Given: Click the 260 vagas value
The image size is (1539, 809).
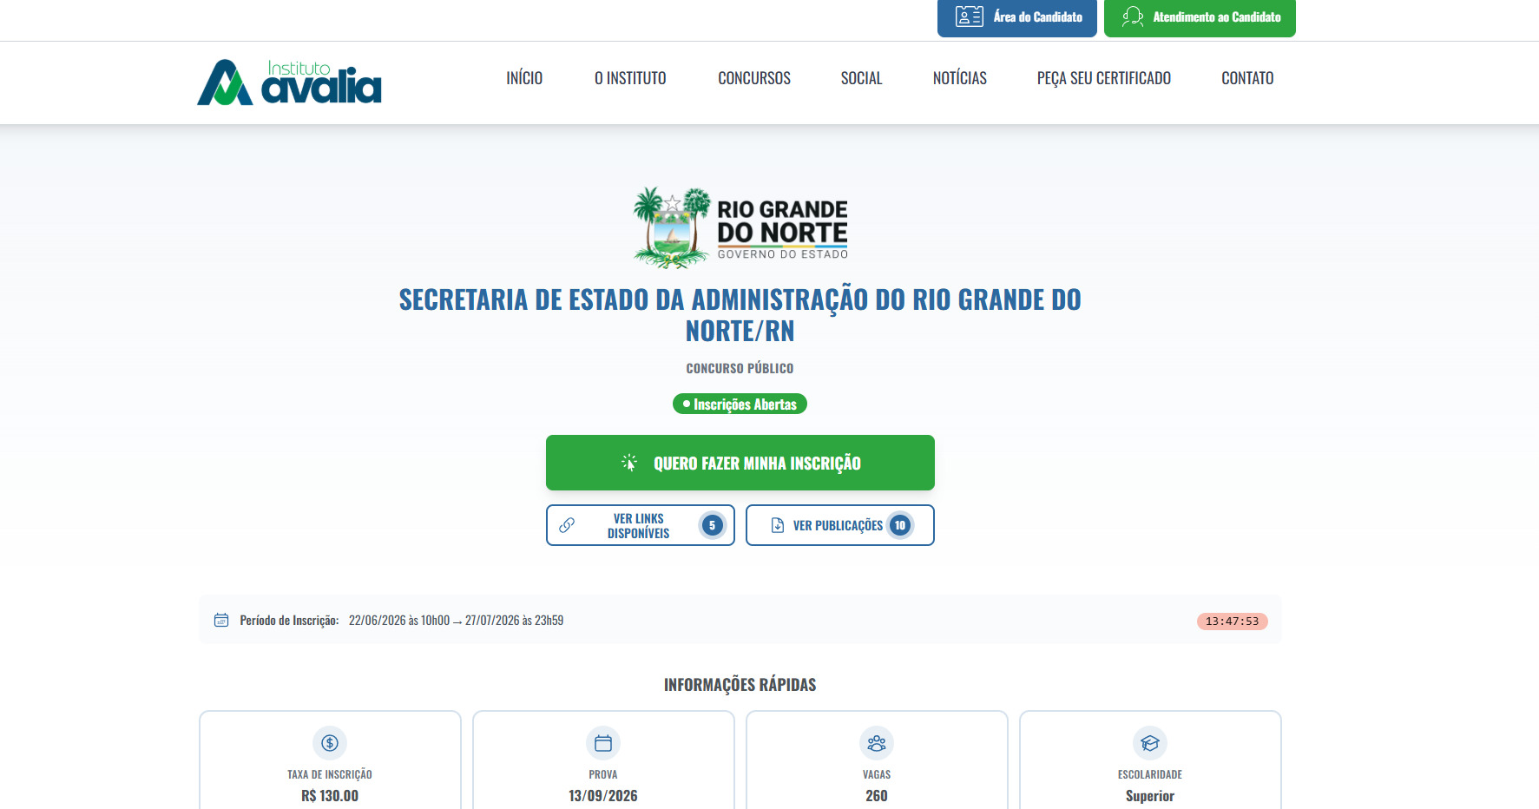Looking at the screenshot, I should point(877,796).
